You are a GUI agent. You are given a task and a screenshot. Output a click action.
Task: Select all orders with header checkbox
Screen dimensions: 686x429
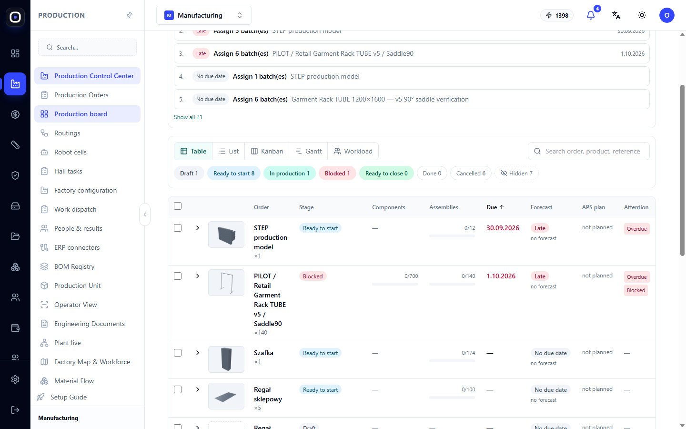178,206
